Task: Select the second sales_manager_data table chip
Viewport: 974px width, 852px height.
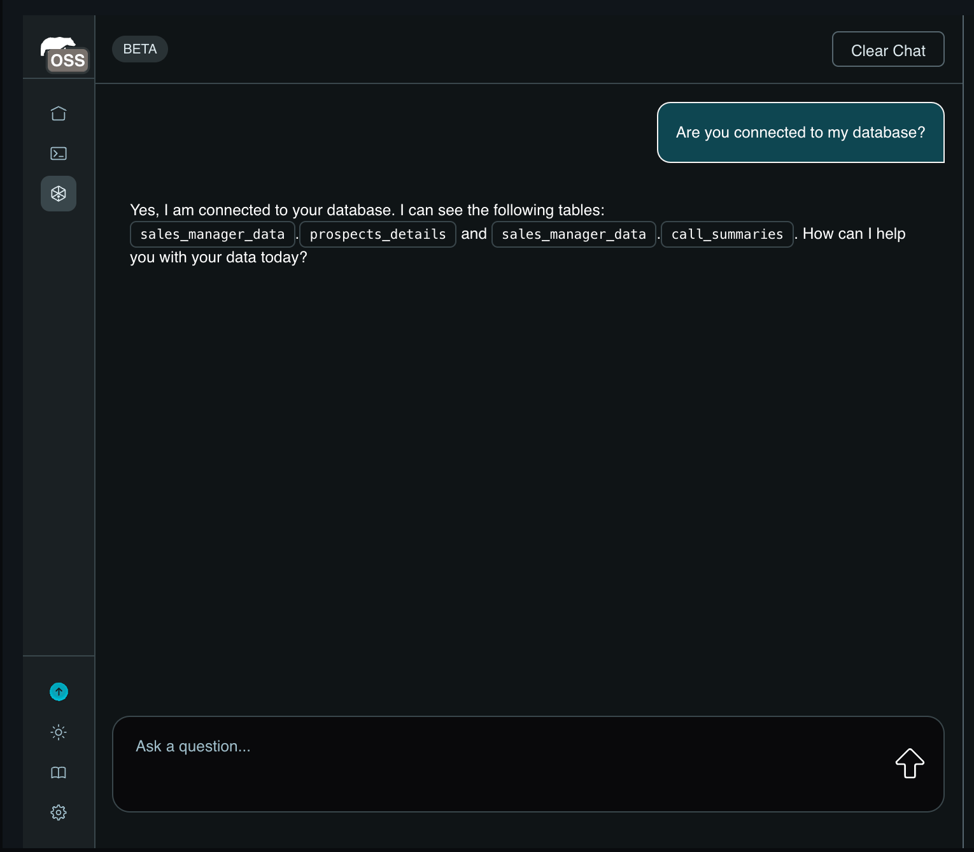Action: pos(573,234)
